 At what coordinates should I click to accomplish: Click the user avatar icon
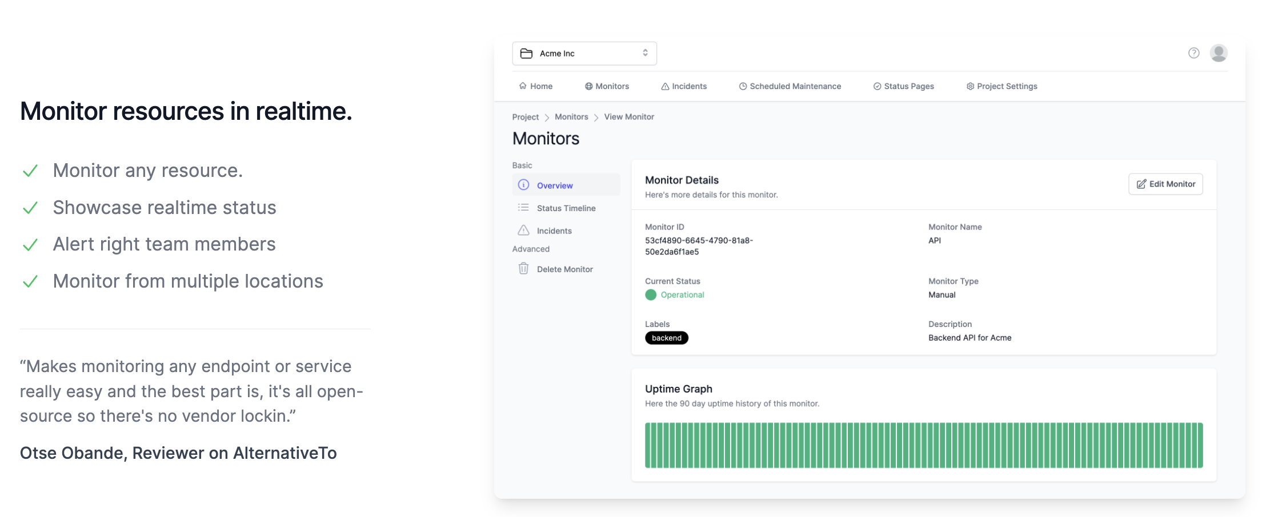click(x=1219, y=52)
